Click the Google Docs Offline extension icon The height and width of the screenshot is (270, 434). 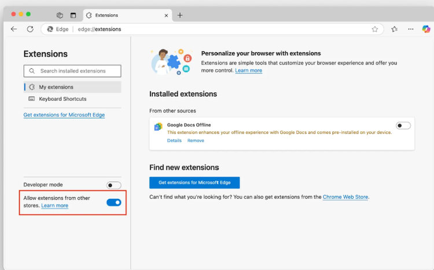(x=158, y=126)
